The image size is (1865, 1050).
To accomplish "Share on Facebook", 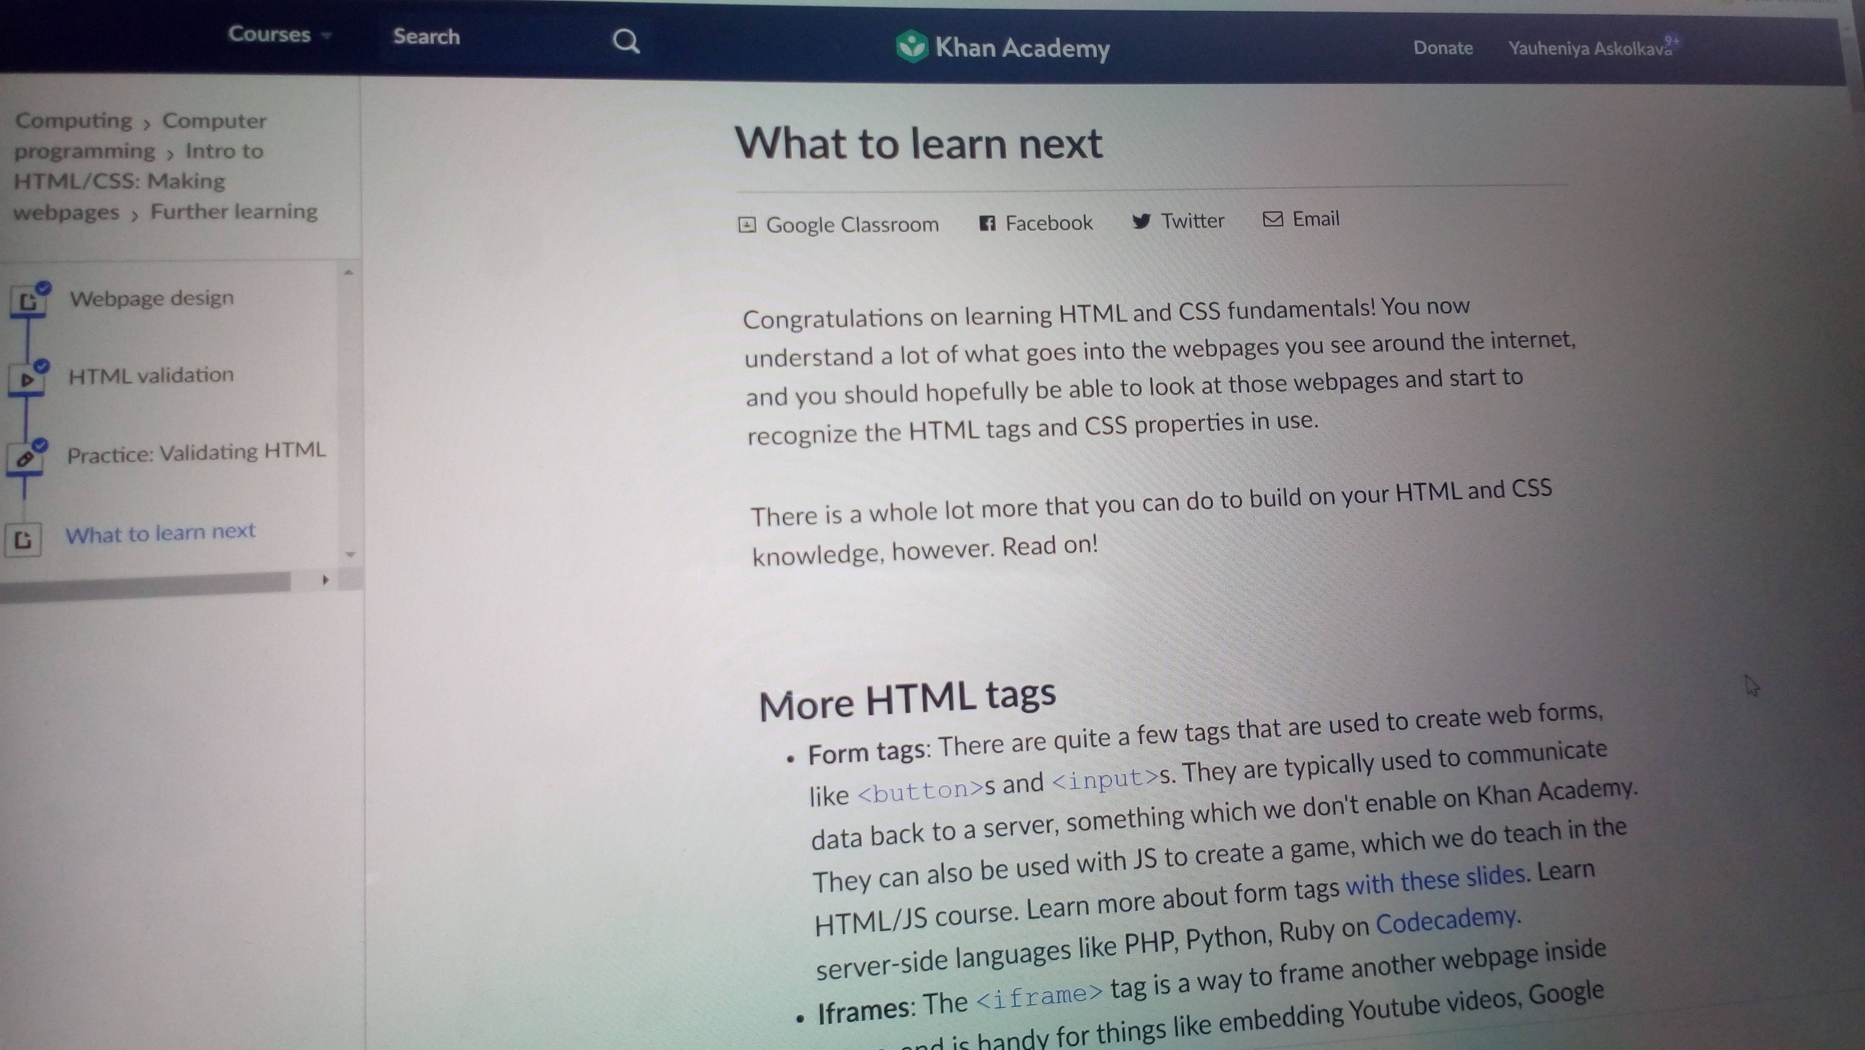I will click(1049, 223).
